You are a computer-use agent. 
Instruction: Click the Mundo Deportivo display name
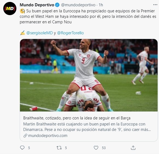tap(37, 5)
